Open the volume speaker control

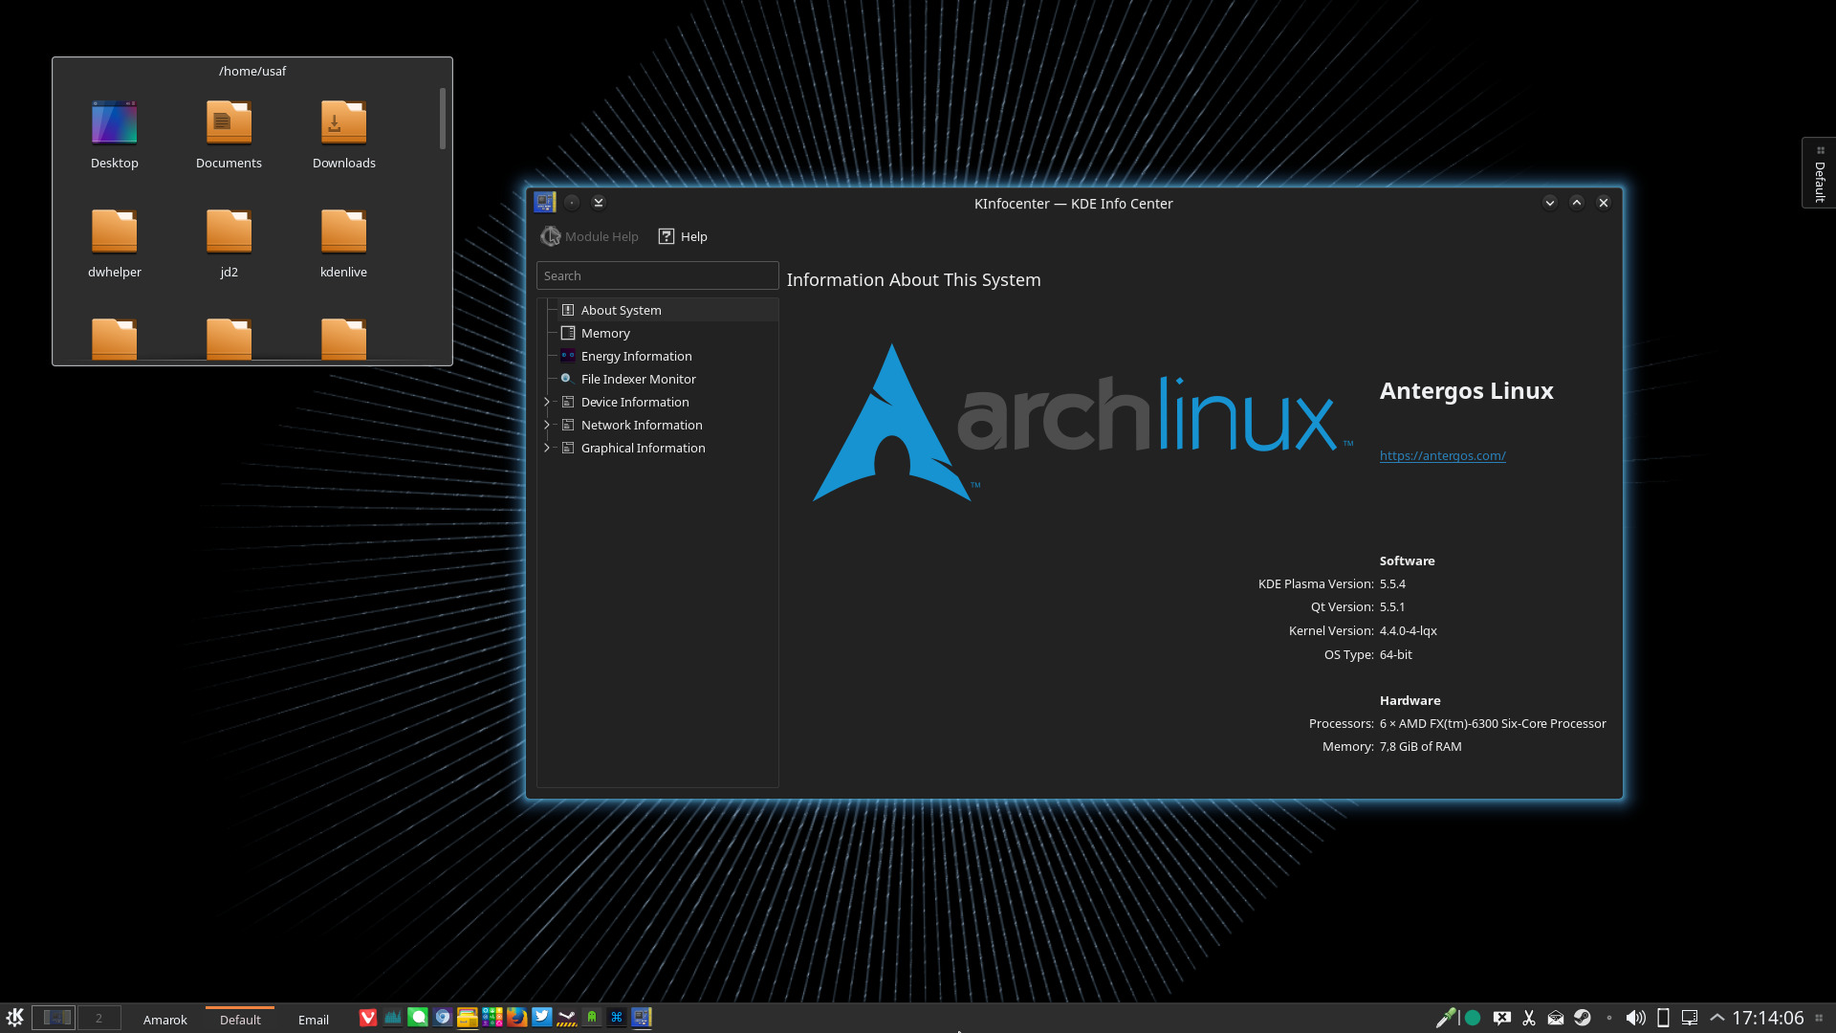[1636, 1018]
